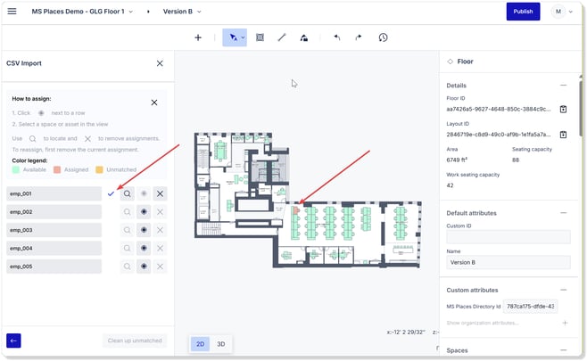Collapse the Details section
587x361 pixels.
[563, 86]
